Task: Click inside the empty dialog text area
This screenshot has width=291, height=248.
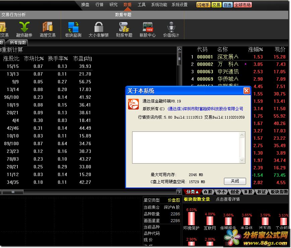Action: [186, 148]
